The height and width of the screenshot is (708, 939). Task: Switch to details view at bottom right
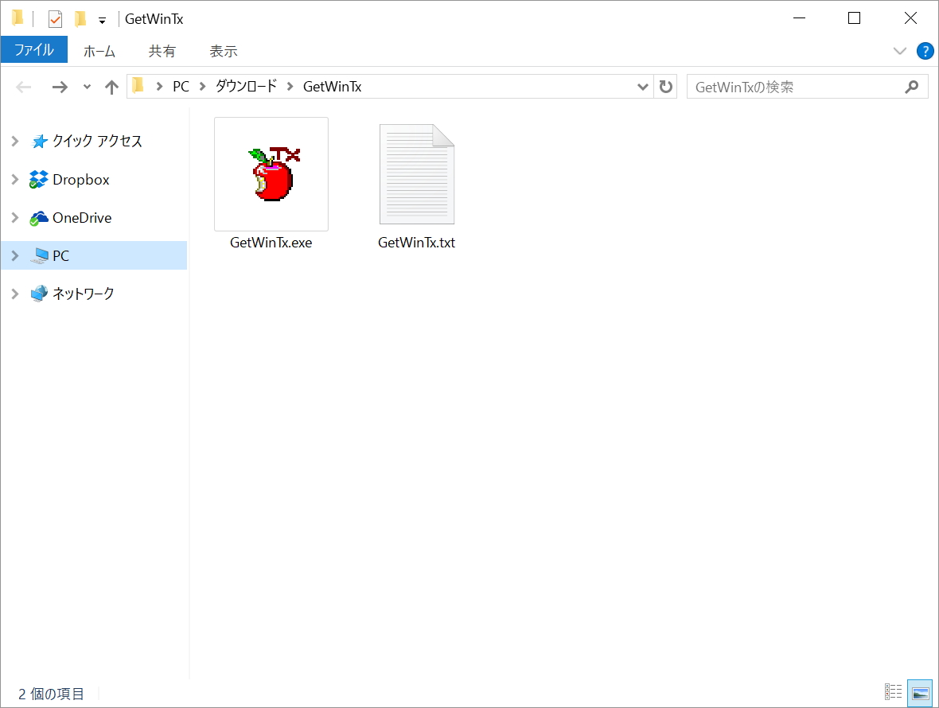[893, 692]
